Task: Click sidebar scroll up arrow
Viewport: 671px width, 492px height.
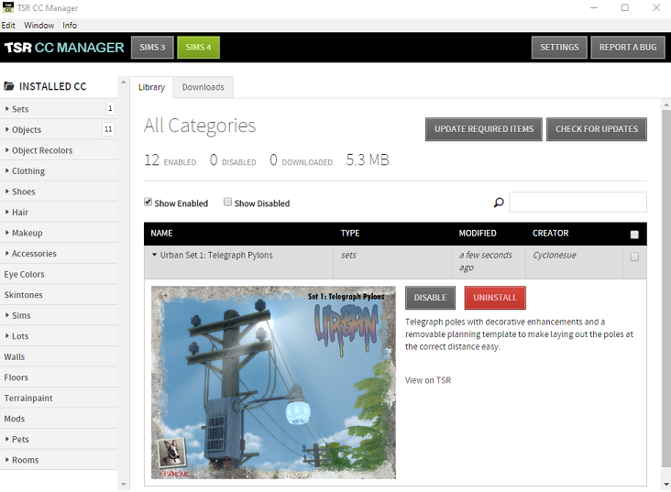Action: tap(124, 82)
